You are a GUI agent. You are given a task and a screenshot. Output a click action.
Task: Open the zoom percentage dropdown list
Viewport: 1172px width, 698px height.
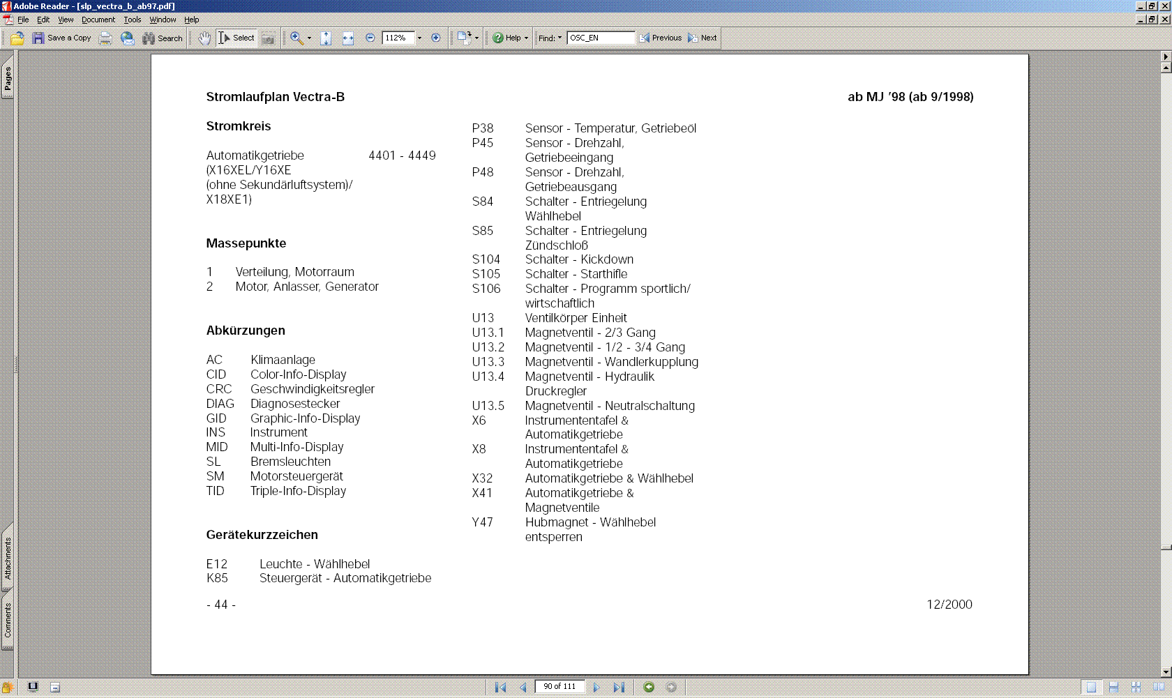(x=419, y=38)
